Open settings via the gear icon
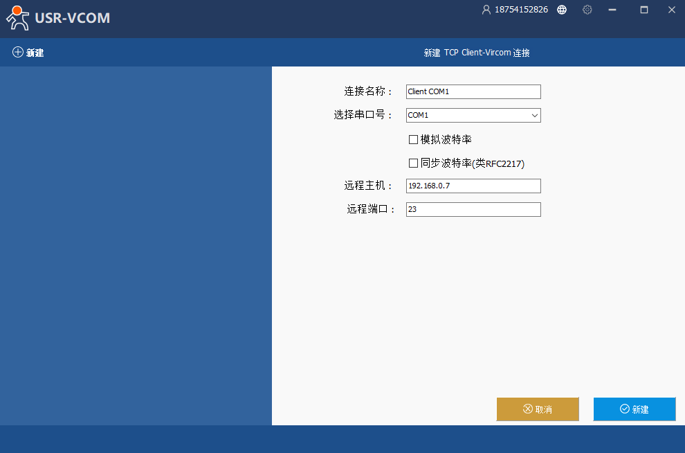 point(587,10)
